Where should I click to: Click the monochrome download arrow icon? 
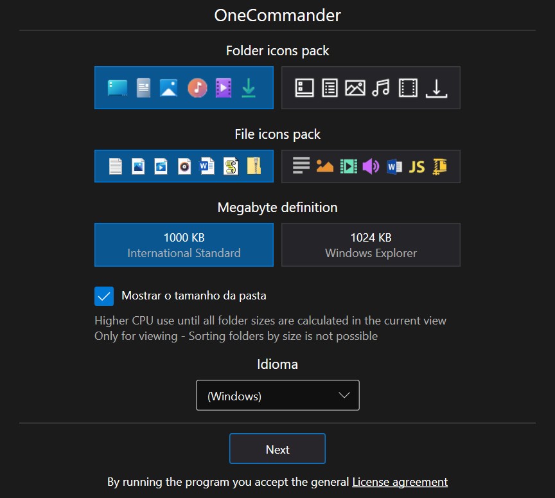pyautogui.click(x=436, y=89)
